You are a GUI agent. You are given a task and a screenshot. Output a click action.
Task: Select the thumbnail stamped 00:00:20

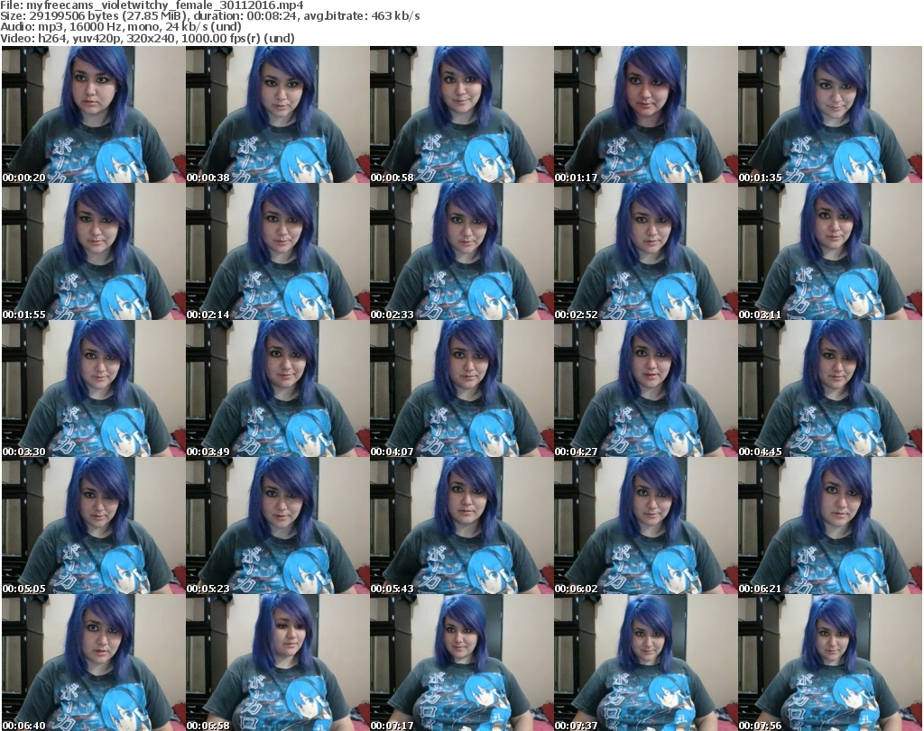click(x=93, y=114)
